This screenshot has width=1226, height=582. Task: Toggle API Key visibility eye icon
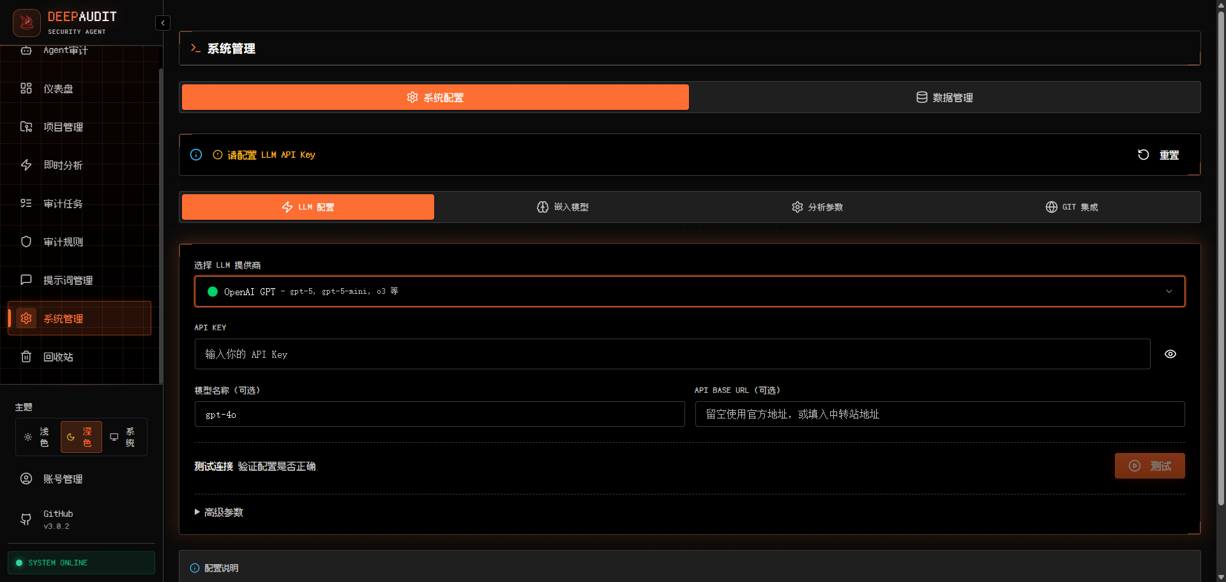(x=1170, y=354)
